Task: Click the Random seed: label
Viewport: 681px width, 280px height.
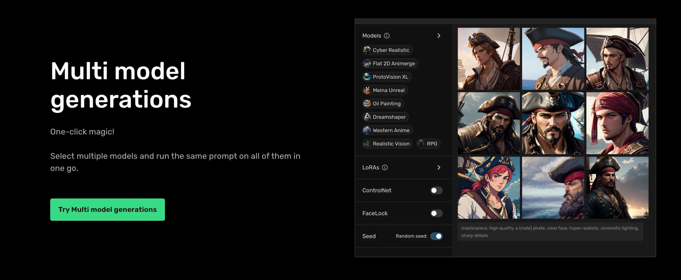Action: point(411,236)
